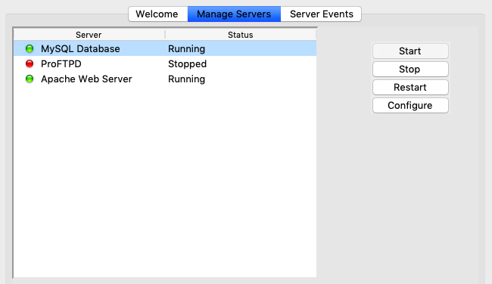Click the Status column header
This screenshot has height=284, width=492.
[241, 35]
